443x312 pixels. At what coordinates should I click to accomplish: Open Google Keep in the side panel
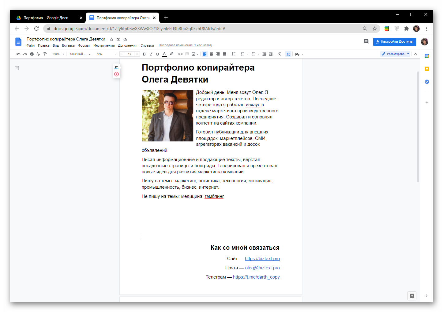tap(427, 69)
